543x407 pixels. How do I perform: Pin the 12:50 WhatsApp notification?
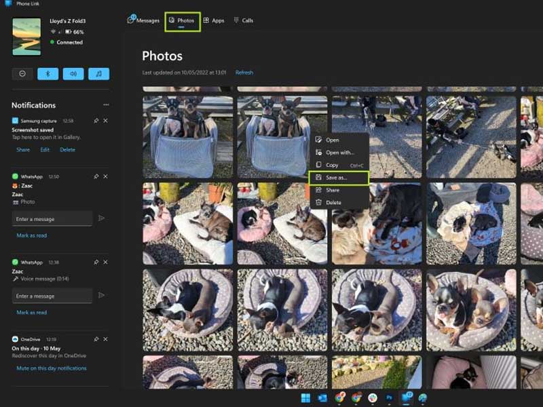(96, 176)
